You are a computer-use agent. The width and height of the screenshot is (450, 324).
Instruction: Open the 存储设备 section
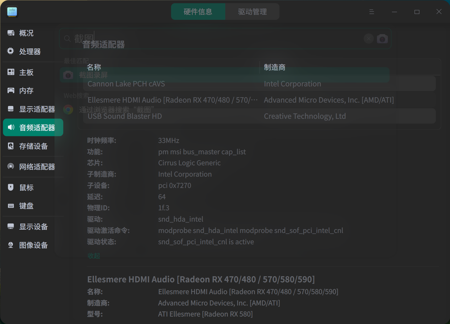34,146
